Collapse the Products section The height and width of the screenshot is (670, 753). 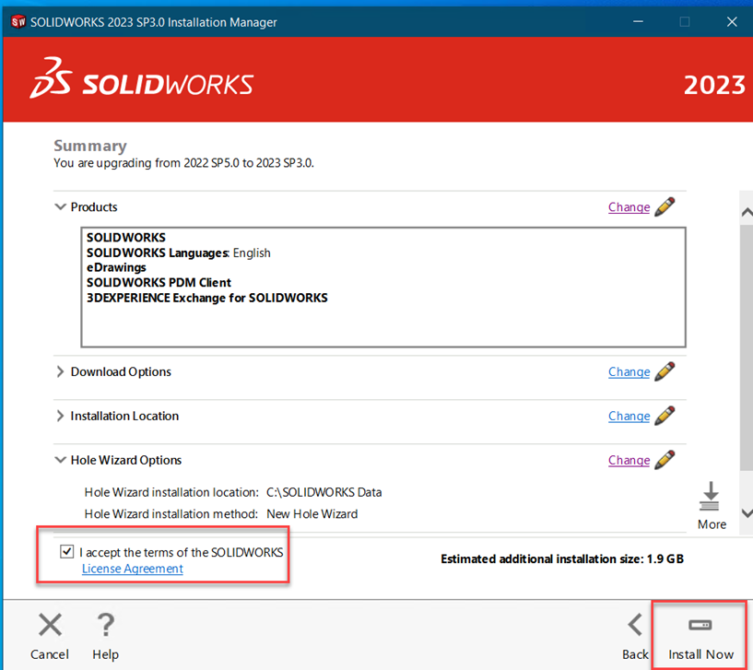pyautogui.click(x=60, y=206)
